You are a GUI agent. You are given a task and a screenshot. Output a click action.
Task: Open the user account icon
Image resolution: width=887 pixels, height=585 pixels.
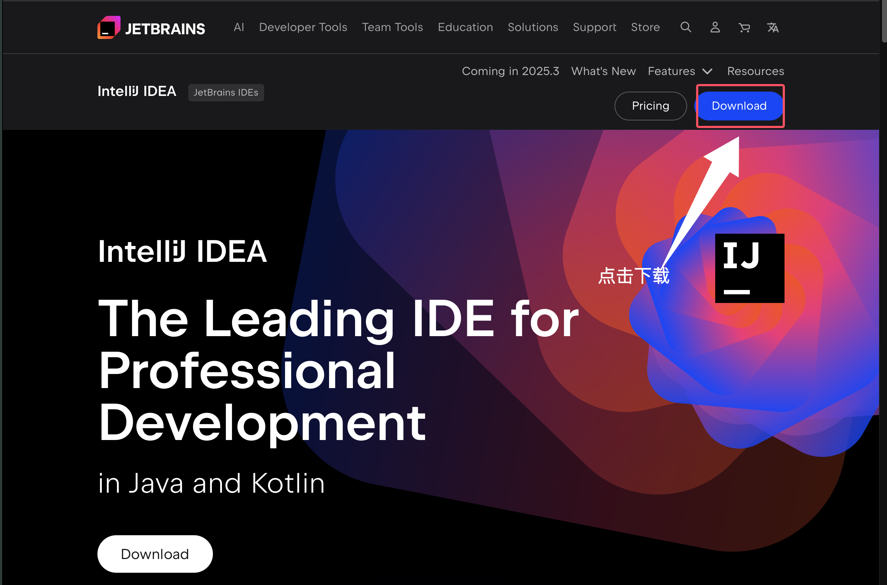click(715, 27)
